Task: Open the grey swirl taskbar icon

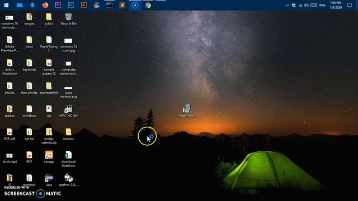Action: (x=97, y=5)
